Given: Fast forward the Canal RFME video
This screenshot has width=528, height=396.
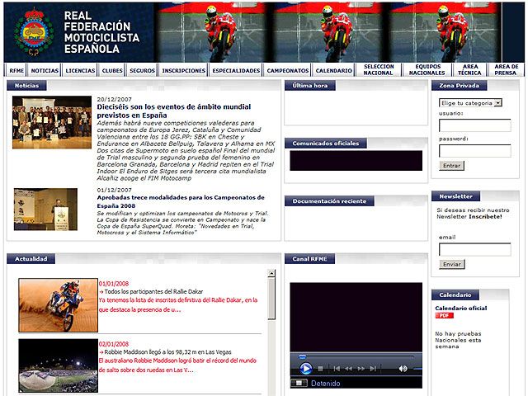Looking at the screenshot, I should click(x=361, y=369).
